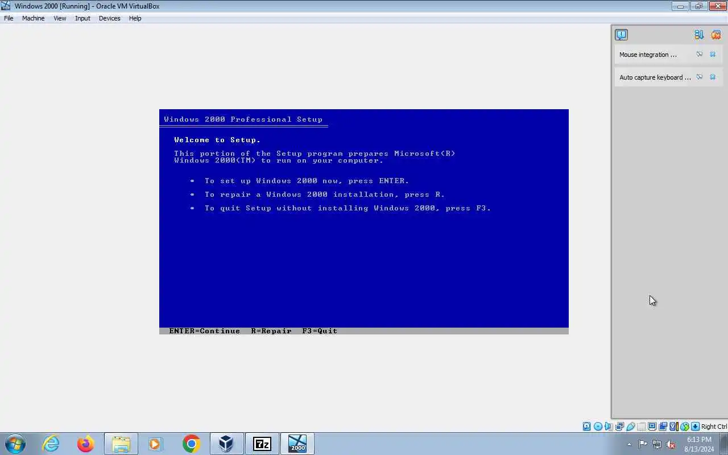Open the Action Center flag icon
The height and width of the screenshot is (455, 728).
click(643, 445)
